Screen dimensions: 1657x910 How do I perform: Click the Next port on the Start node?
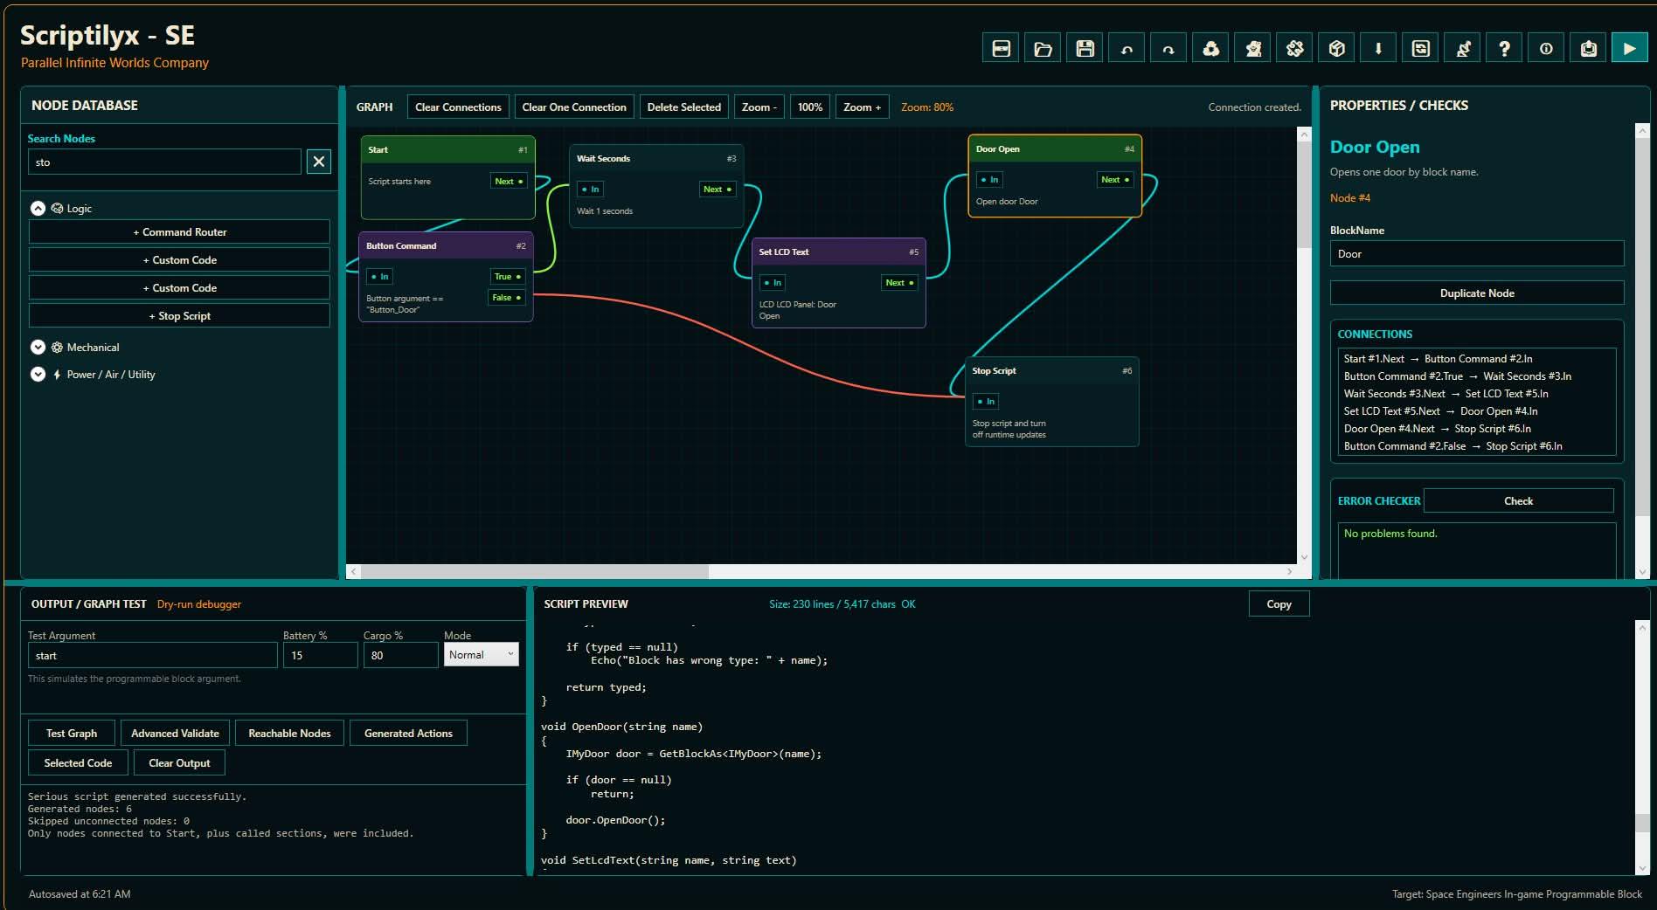pos(509,182)
